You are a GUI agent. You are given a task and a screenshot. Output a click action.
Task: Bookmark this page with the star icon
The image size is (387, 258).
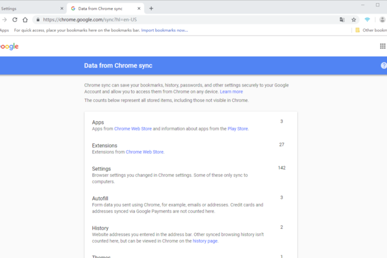tap(353, 20)
